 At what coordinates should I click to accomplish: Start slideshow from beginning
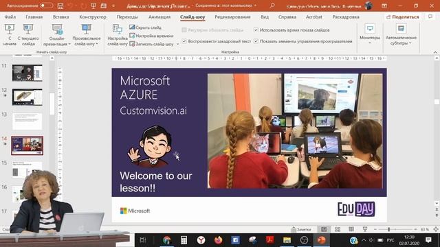[10, 35]
